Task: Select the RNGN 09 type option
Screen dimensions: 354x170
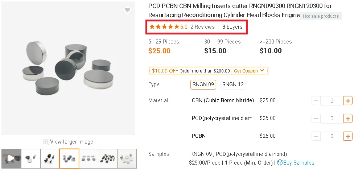Action: coord(203,84)
